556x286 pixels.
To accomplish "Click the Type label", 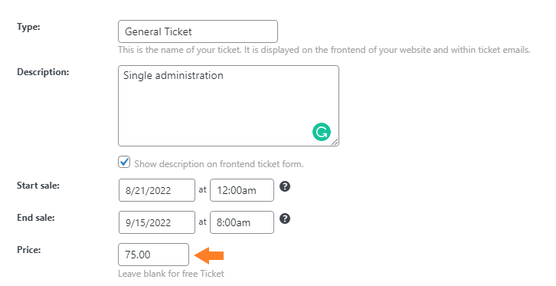I will click(x=29, y=27).
